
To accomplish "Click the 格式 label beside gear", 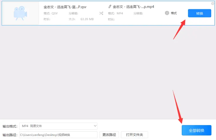I will pos(174,13).
